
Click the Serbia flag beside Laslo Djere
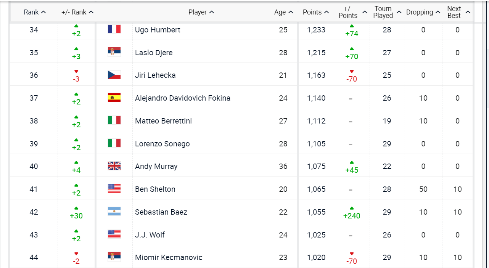click(114, 52)
